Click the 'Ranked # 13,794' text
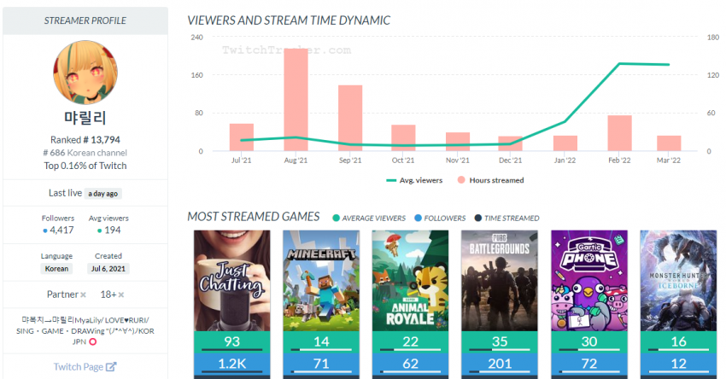This screenshot has height=379, width=726. tap(85, 140)
